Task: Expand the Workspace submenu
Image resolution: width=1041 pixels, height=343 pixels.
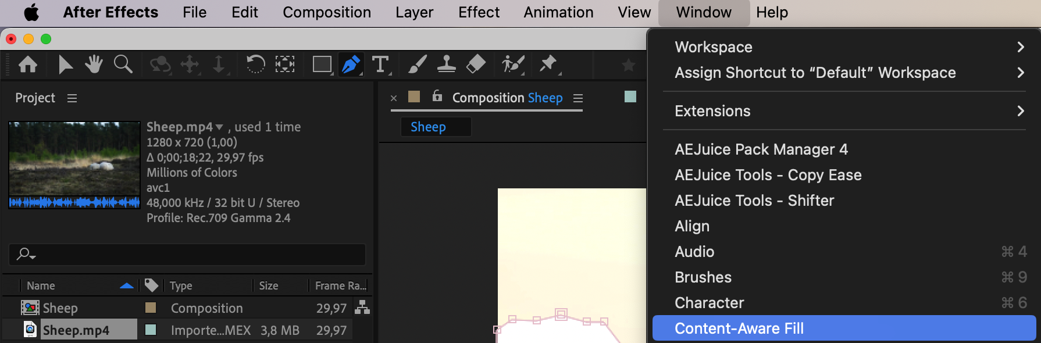Action: point(844,47)
